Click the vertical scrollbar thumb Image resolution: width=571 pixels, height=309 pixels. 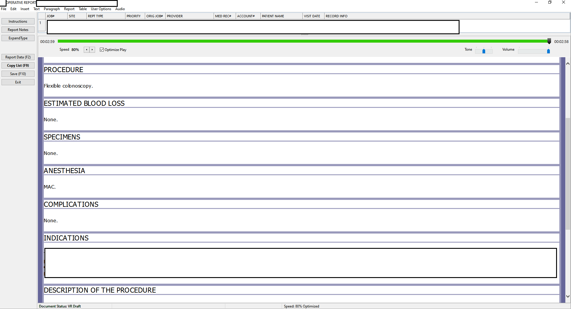coord(568,174)
